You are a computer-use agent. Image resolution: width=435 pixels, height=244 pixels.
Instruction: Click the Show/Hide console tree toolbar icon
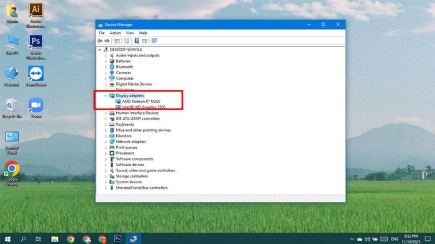coord(117,41)
